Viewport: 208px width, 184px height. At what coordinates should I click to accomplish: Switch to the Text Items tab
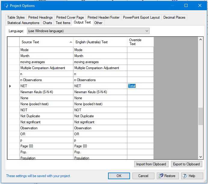click(63, 23)
